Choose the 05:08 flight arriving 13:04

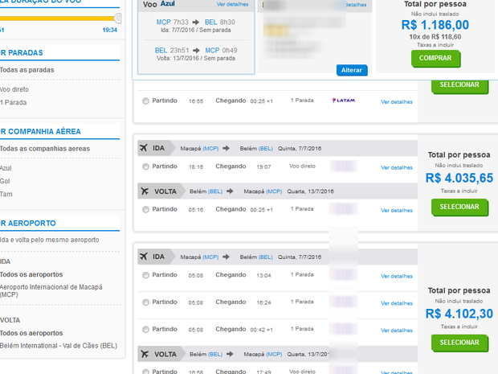(145, 275)
